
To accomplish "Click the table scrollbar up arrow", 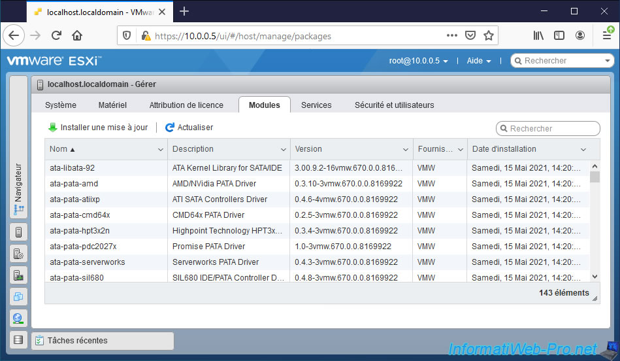I will point(595,166).
